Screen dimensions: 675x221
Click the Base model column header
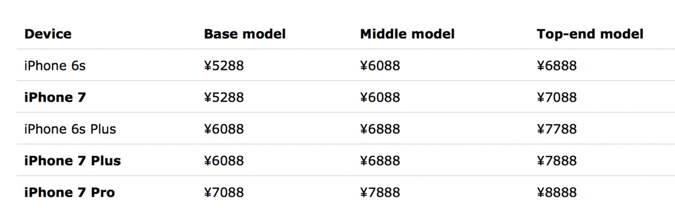coord(245,34)
